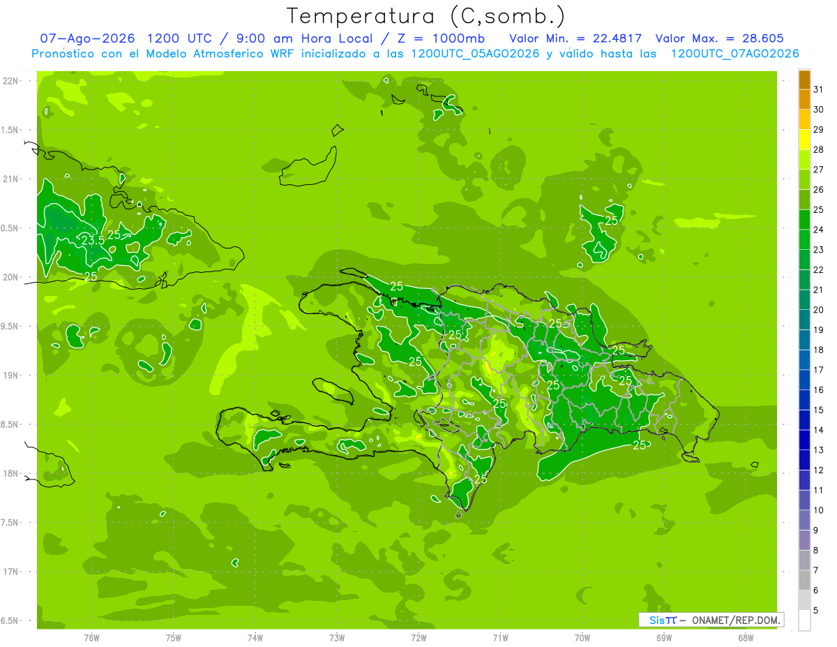
Task: Click the "10" color scale label
Action: [x=819, y=510]
